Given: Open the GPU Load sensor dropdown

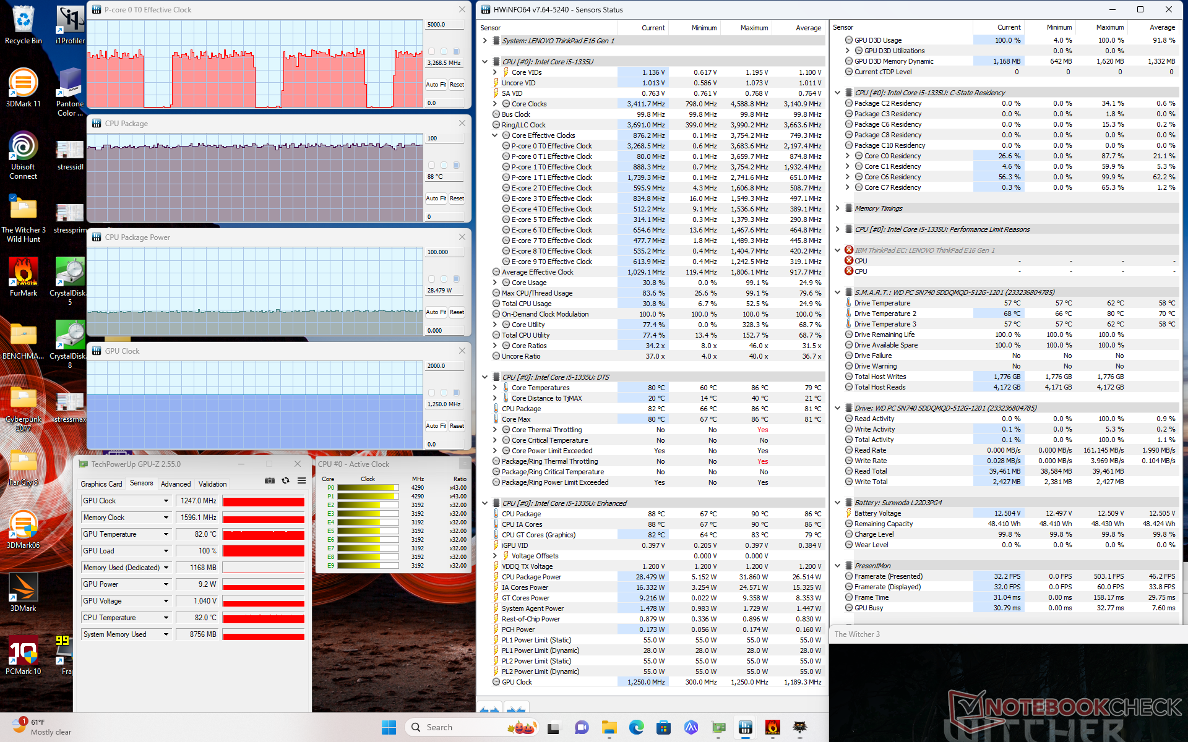Looking at the screenshot, I should (166, 551).
